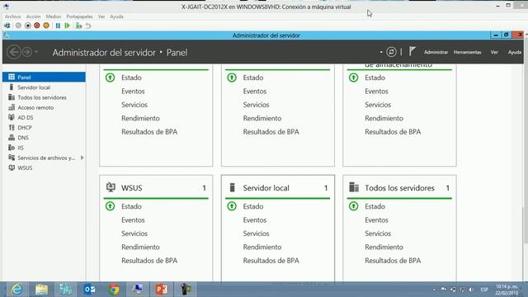Screen dimensions: 528x297
Task: Open the Medios menu
Action: click(54, 16)
